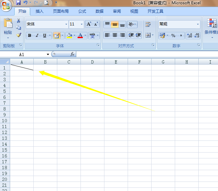The width and height of the screenshot is (218, 191).
Task: Increase decimal places
Action: [190, 36]
